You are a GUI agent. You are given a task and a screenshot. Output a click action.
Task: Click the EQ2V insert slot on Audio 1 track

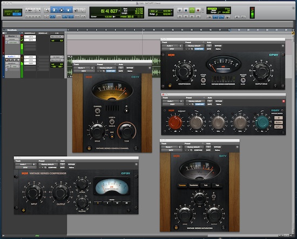(30, 63)
